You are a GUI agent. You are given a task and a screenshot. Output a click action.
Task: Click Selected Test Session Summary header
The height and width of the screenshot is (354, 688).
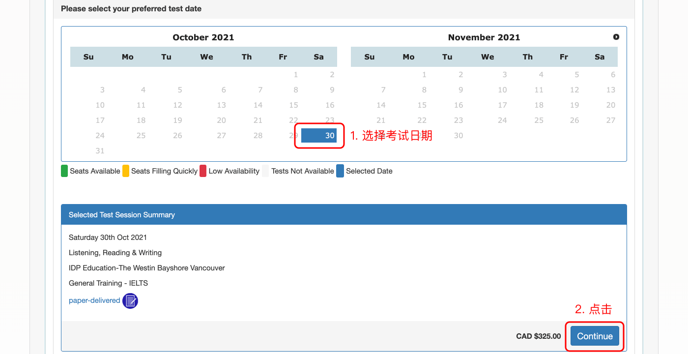(122, 215)
